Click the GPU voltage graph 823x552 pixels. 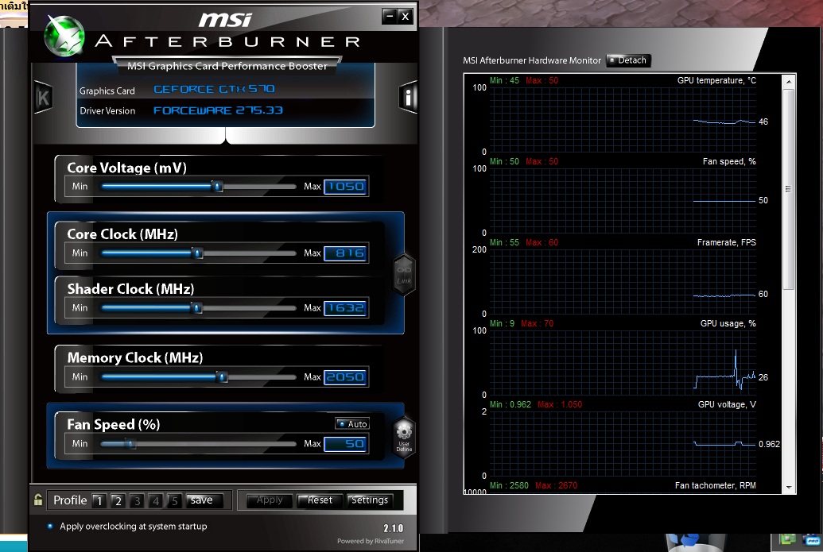click(623, 444)
